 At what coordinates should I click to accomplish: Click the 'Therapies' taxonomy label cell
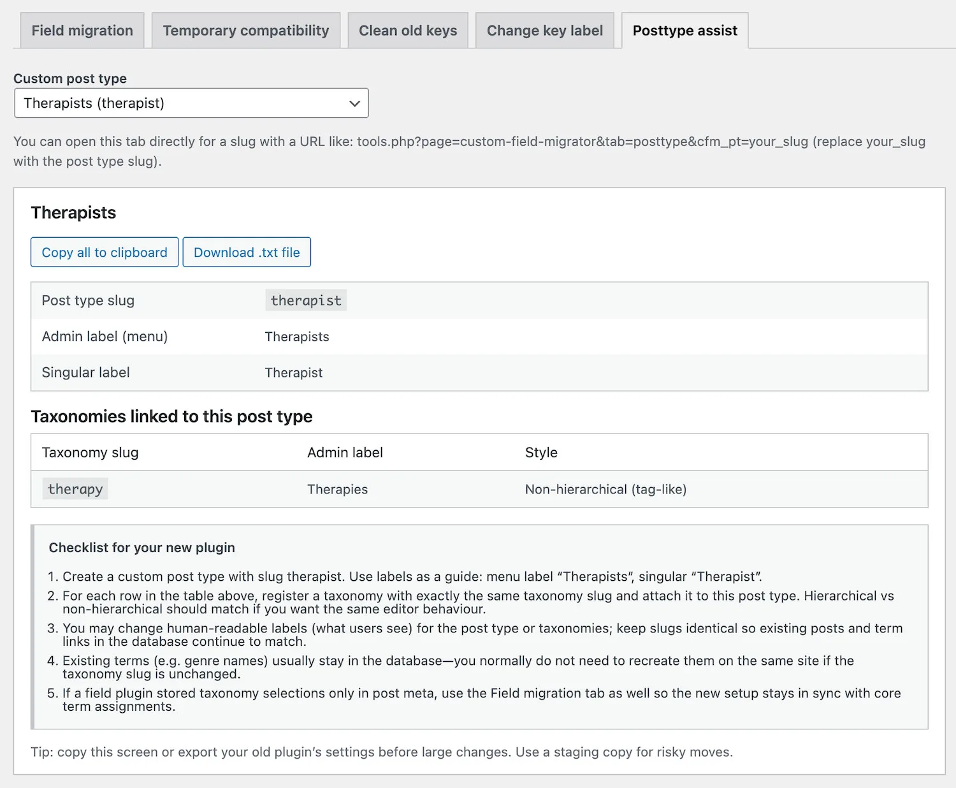(x=337, y=490)
